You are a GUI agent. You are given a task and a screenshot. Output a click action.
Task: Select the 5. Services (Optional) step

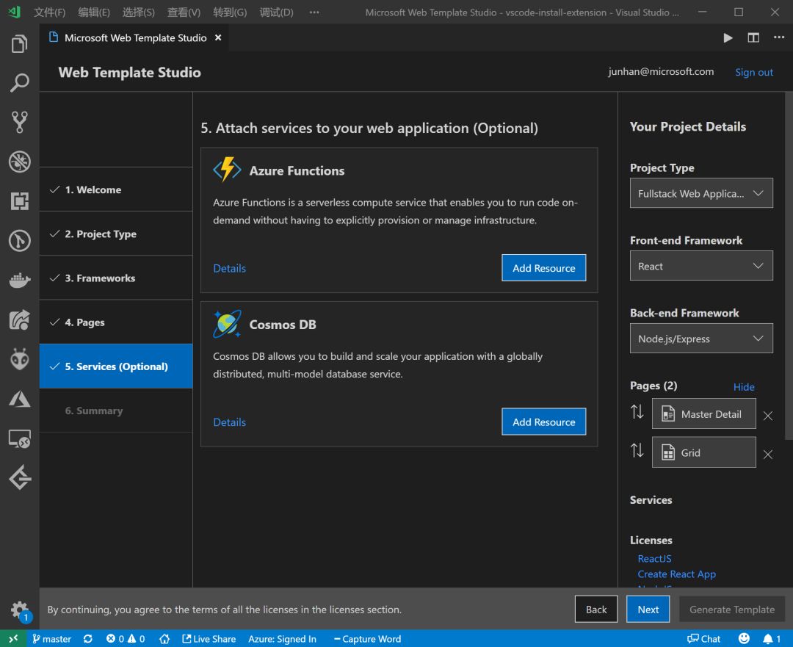(x=116, y=366)
